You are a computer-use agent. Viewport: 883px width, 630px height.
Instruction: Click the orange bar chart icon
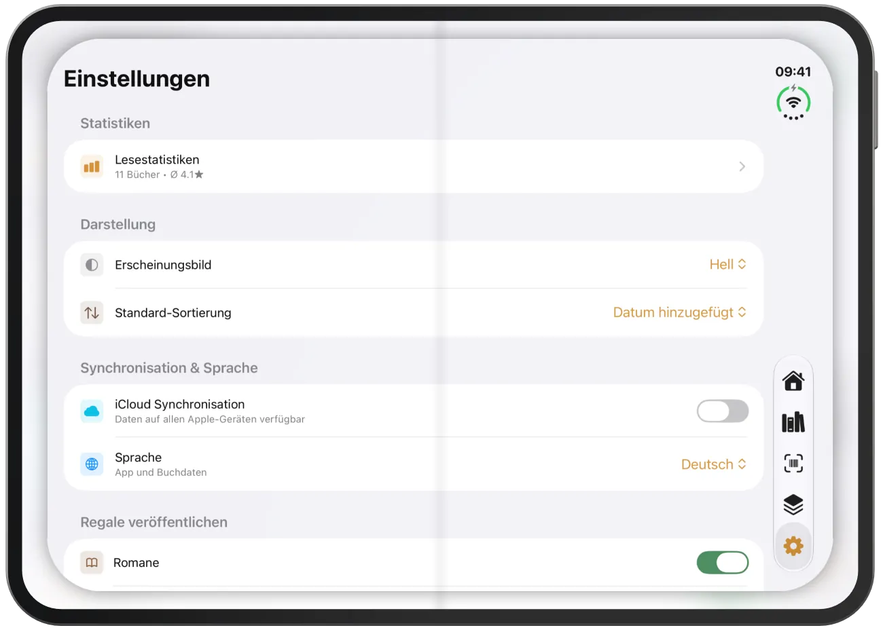[x=92, y=166]
